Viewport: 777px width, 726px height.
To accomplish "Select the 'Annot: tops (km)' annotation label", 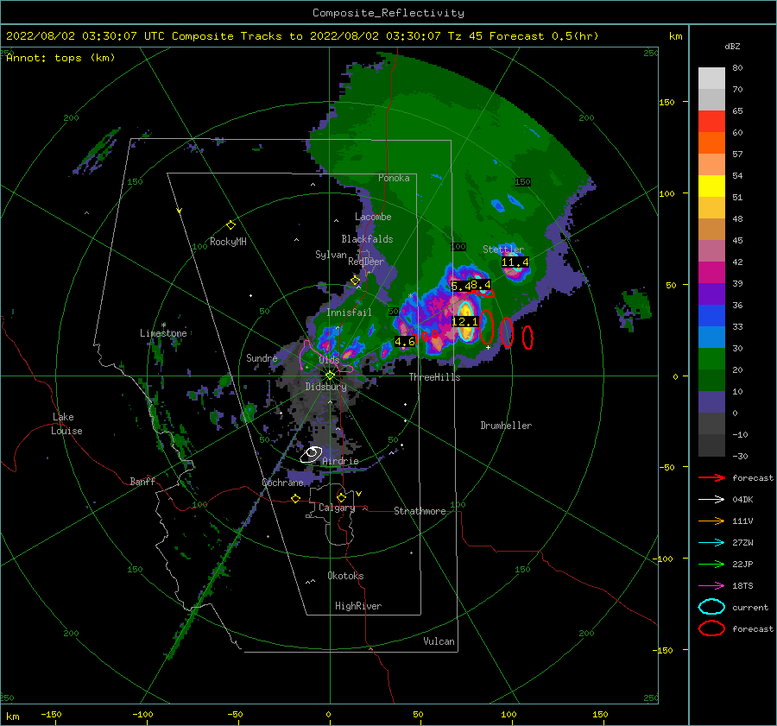I will pyautogui.click(x=60, y=58).
